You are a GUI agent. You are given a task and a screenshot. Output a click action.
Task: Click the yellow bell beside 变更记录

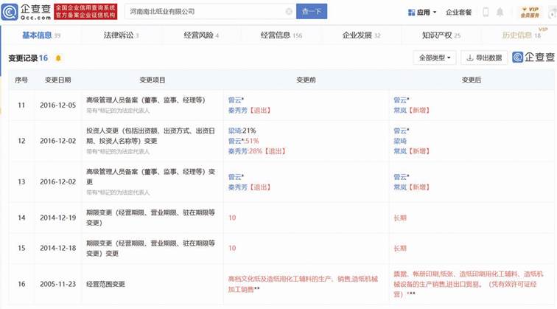[58, 58]
